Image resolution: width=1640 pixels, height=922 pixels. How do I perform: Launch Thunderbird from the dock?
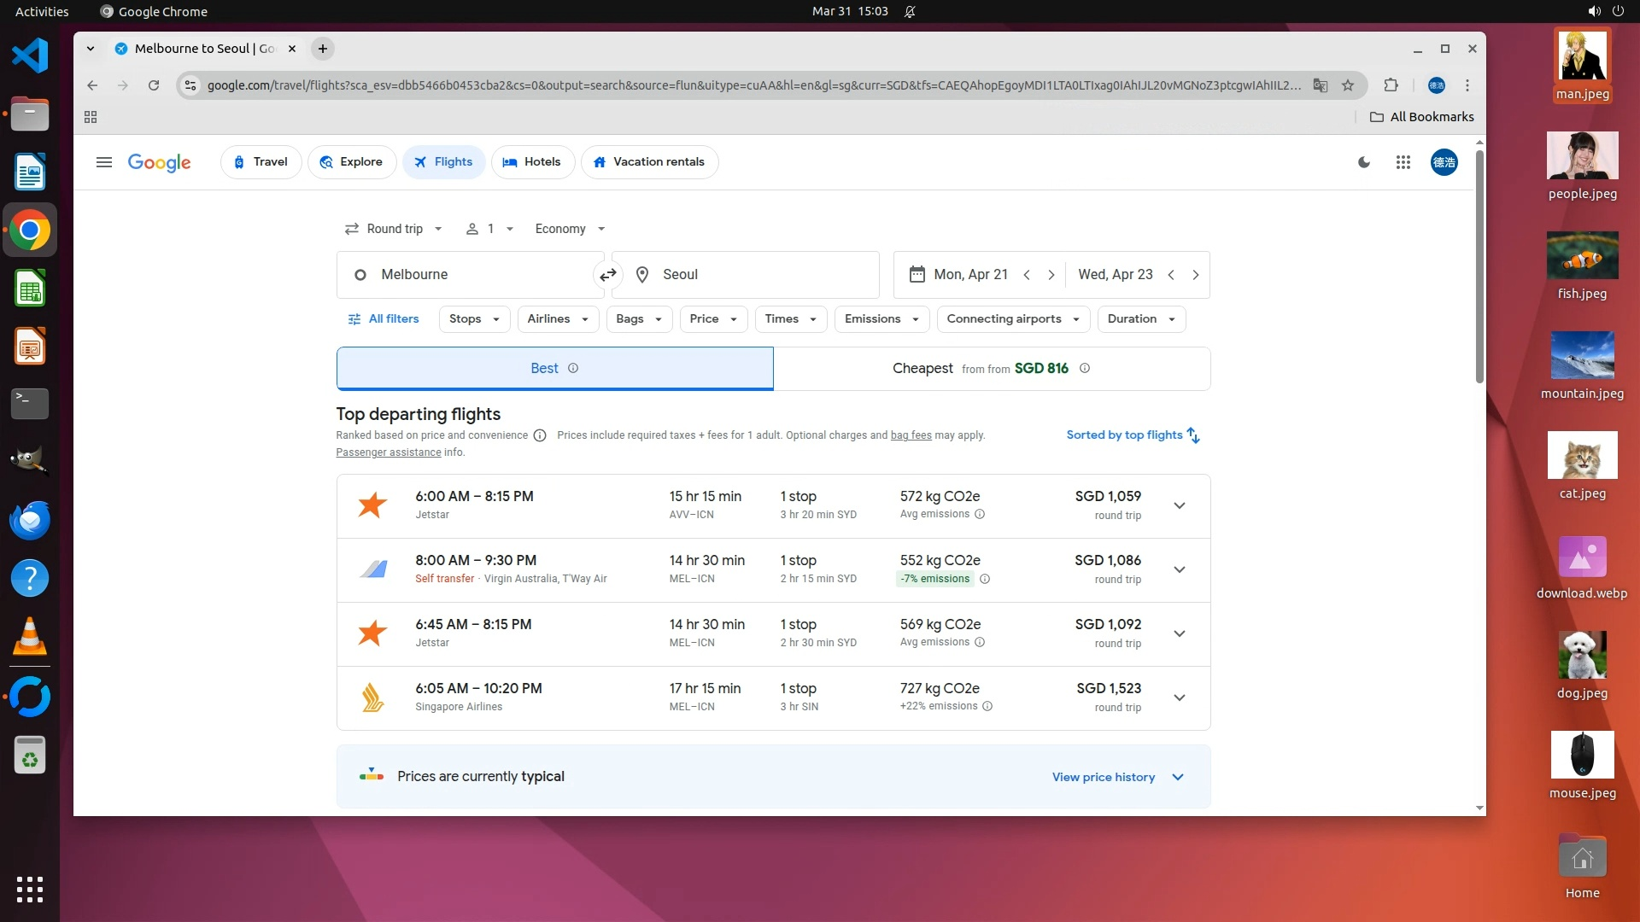point(30,520)
